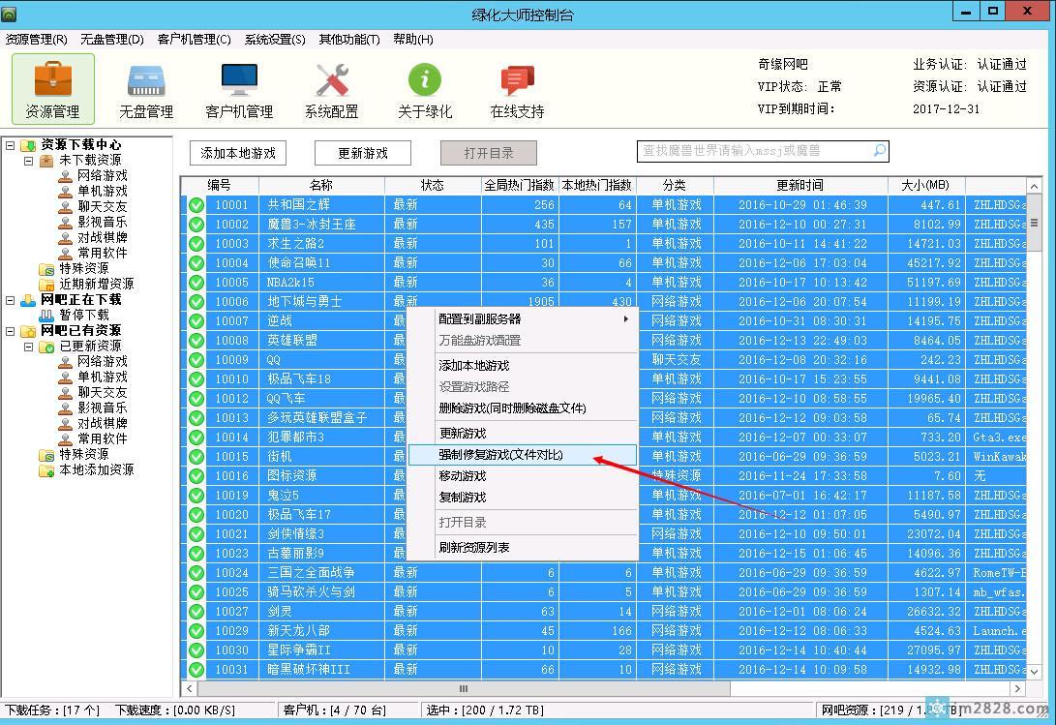Open 系统配置 tools icon
Viewport: 1056px width, 725px height.
tap(332, 80)
